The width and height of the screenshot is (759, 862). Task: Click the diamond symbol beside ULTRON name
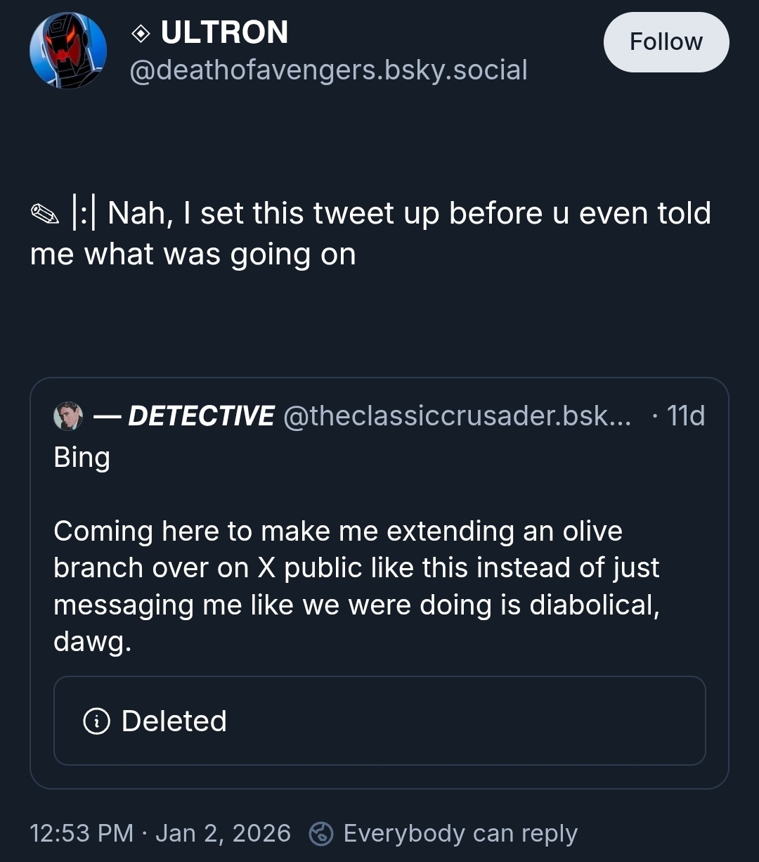click(141, 33)
